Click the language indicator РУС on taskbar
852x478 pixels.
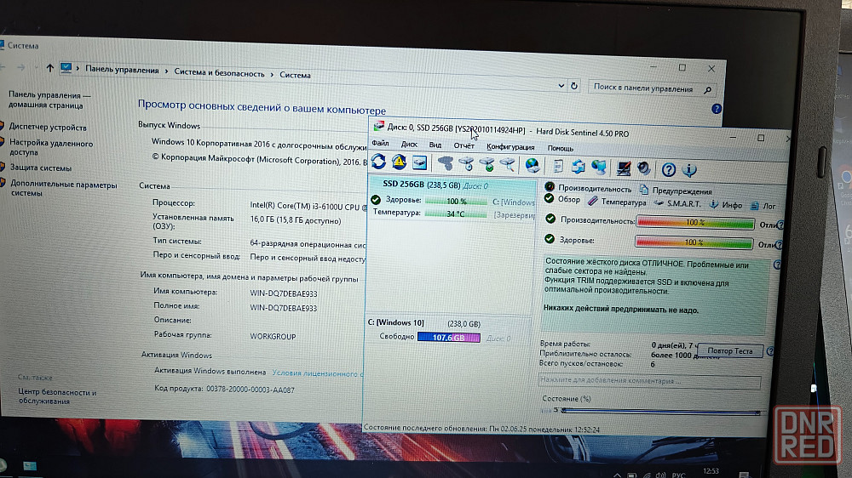click(679, 475)
